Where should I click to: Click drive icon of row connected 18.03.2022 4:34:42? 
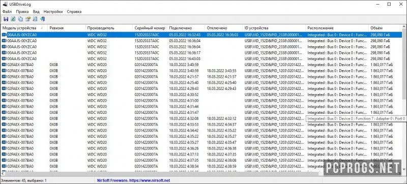[5, 130]
